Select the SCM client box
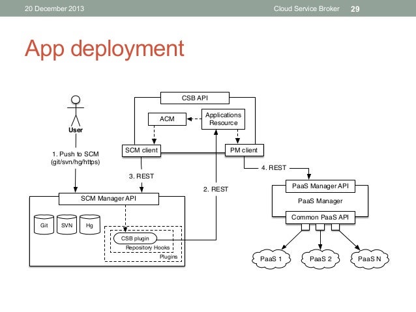The width and height of the screenshot is (416, 312). tap(141, 150)
